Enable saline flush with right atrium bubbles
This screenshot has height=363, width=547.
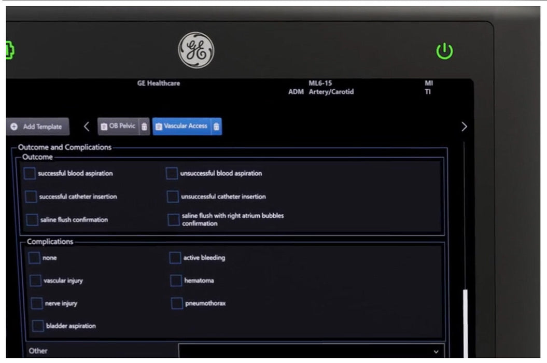pyautogui.click(x=173, y=219)
